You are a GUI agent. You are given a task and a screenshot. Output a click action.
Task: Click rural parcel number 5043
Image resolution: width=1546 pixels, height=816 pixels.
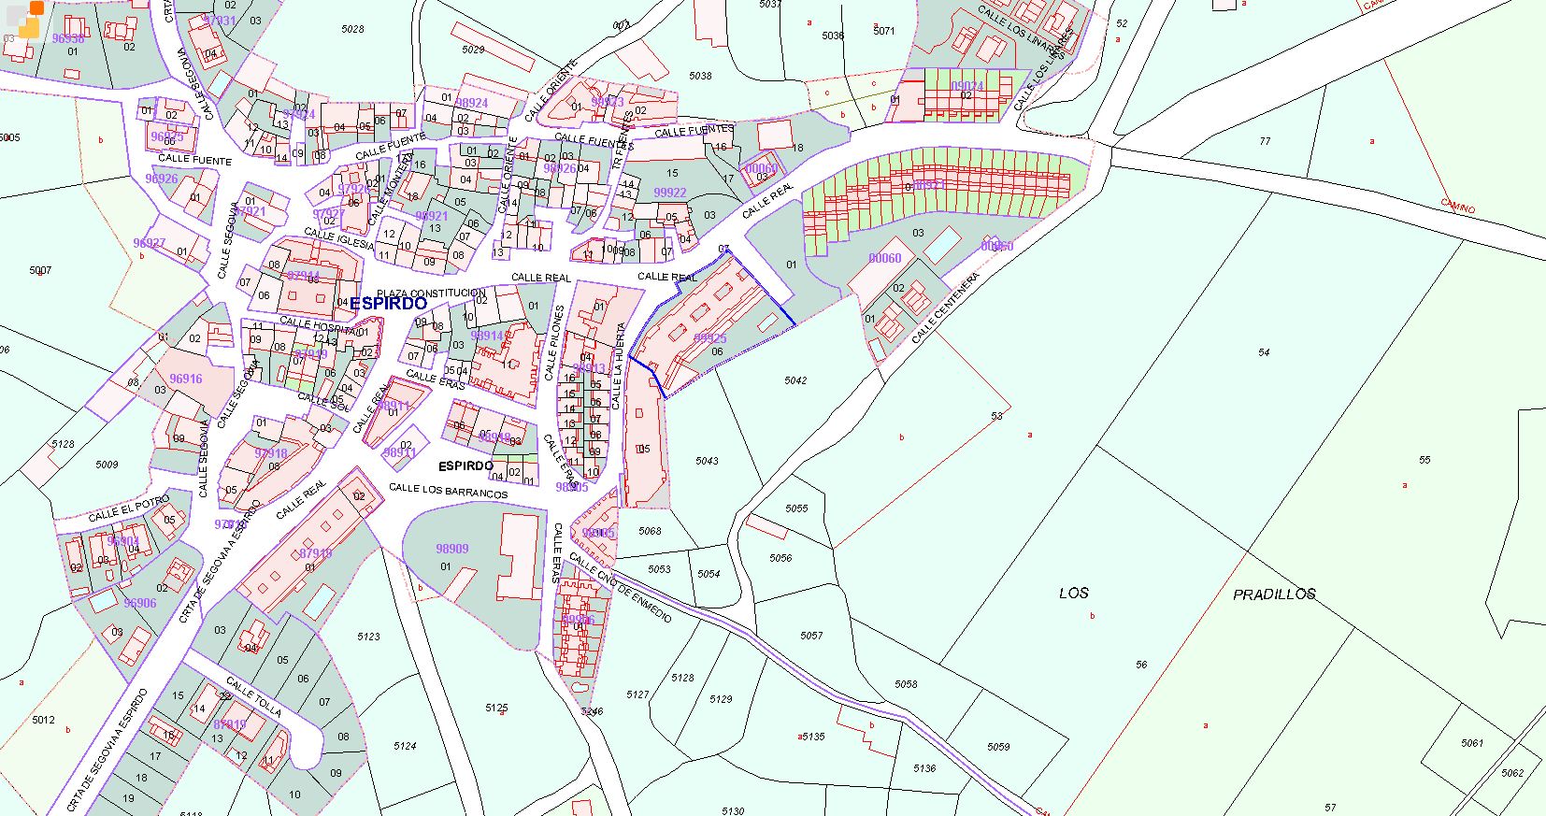(707, 461)
